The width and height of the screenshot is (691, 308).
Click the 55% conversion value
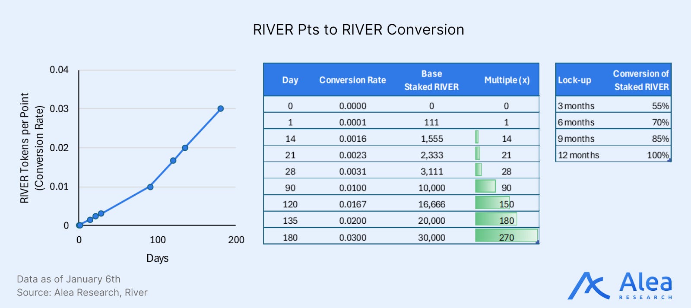click(660, 106)
